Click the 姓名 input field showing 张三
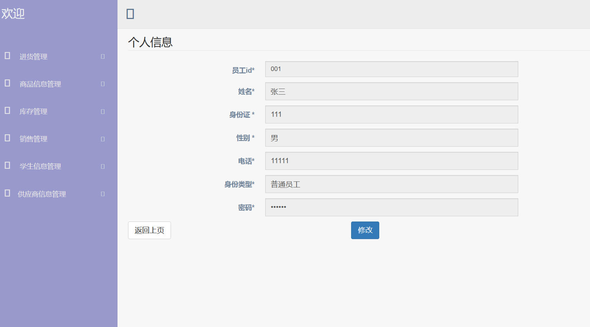The height and width of the screenshot is (327, 590). point(391,91)
